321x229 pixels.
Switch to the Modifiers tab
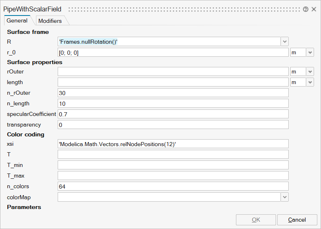(x=50, y=21)
